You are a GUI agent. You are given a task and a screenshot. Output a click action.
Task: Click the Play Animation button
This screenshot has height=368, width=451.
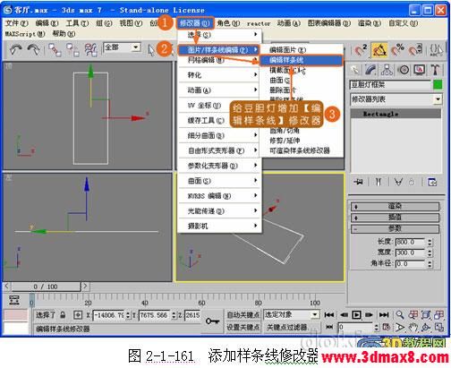pyautogui.click(x=356, y=315)
